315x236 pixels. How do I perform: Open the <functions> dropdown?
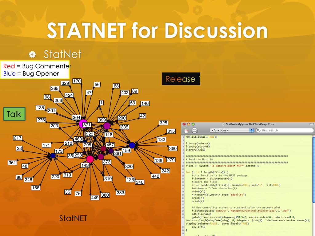pyautogui.click(x=232, y=130)
